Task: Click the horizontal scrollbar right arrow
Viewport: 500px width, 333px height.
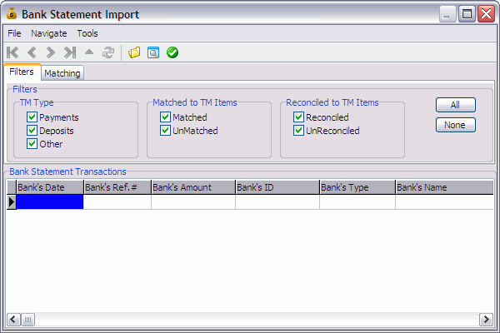Action: [486, 320]
